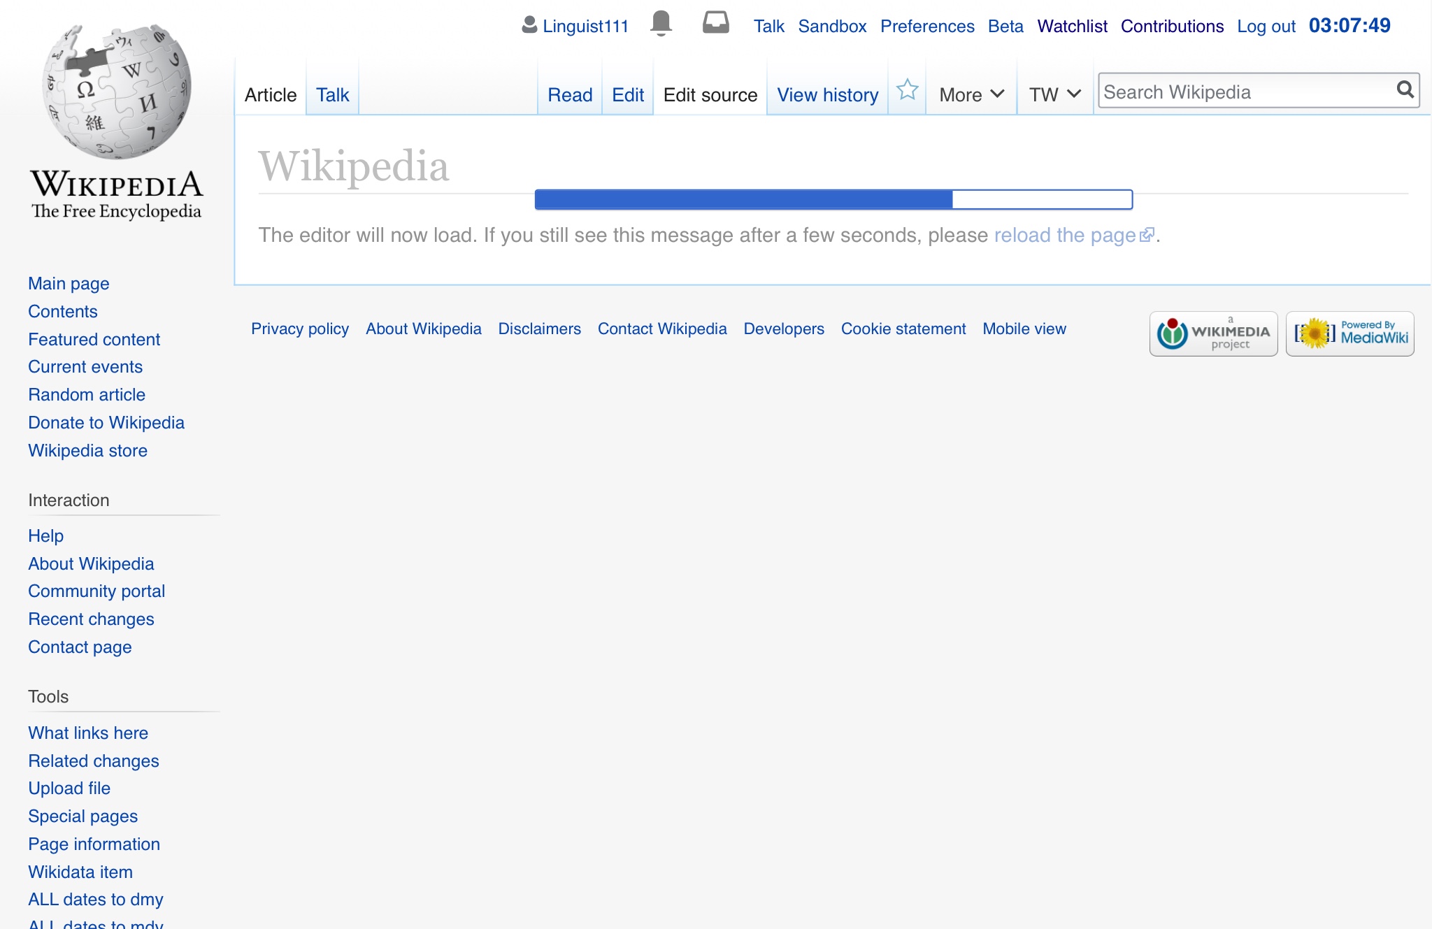View Recent changes

(91, 619)
